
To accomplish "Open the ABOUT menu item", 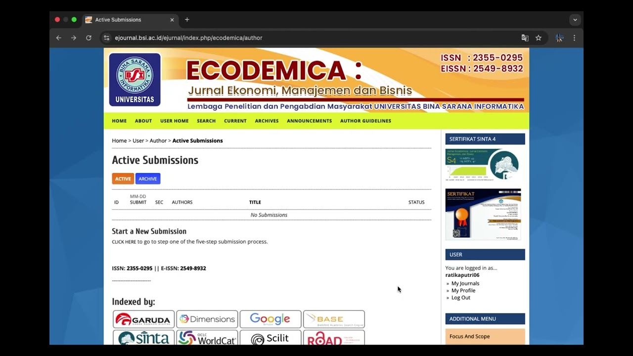I will [x=143, y=121].
